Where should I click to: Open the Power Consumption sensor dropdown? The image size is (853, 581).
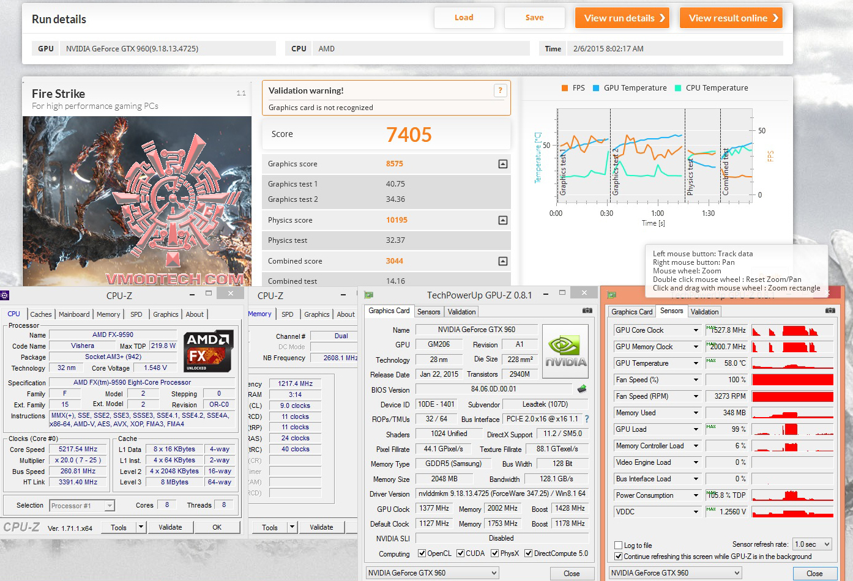point(696,495)
